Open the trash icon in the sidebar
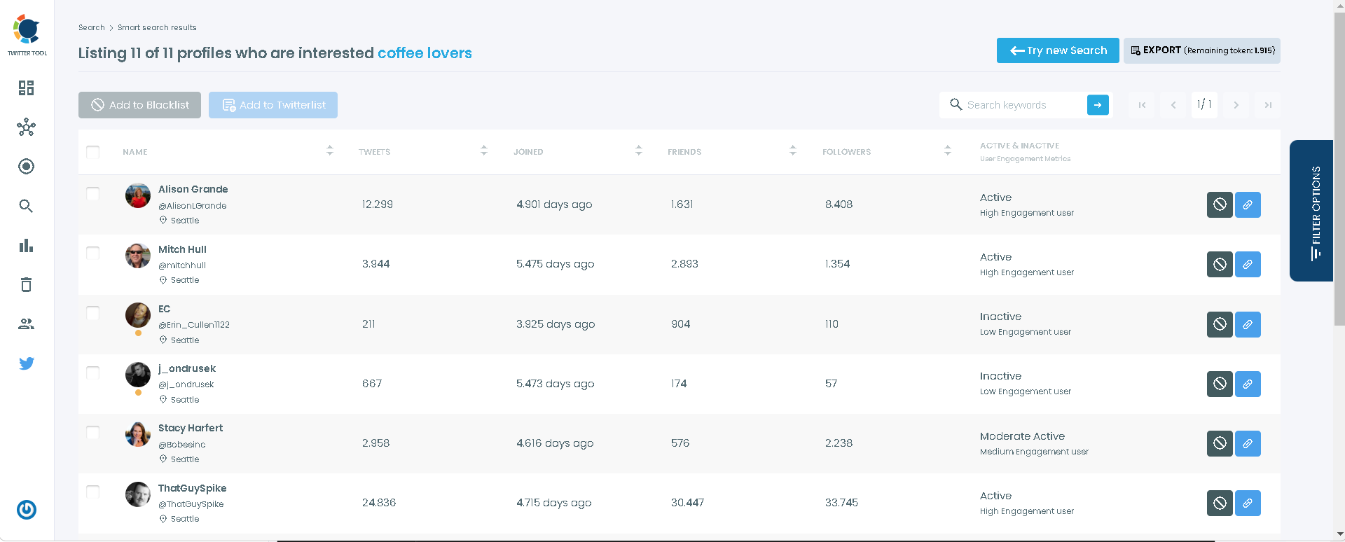This screenshot has height=542, width=1345. [26, 284]
